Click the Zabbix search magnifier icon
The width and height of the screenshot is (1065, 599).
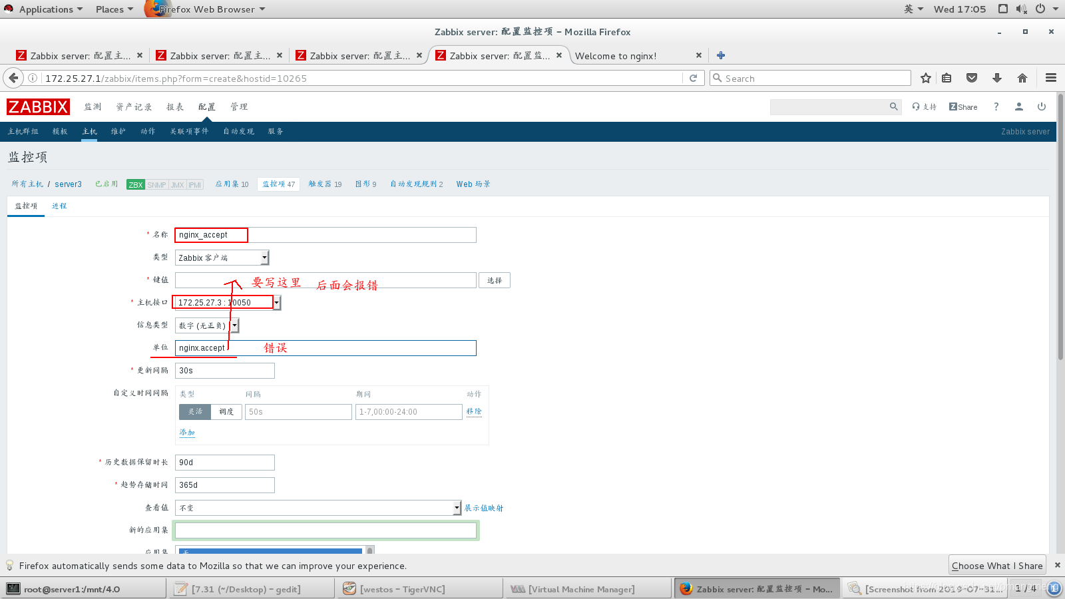pos(894,106)
